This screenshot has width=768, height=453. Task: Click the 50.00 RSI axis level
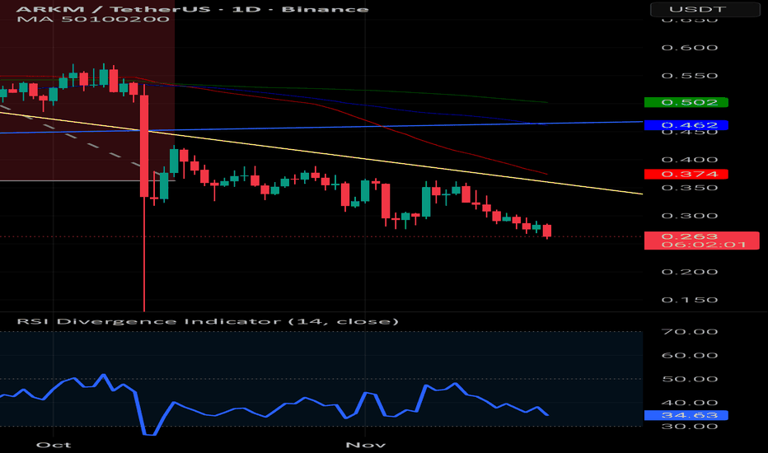pyautogui.click(x=690, y=379)
